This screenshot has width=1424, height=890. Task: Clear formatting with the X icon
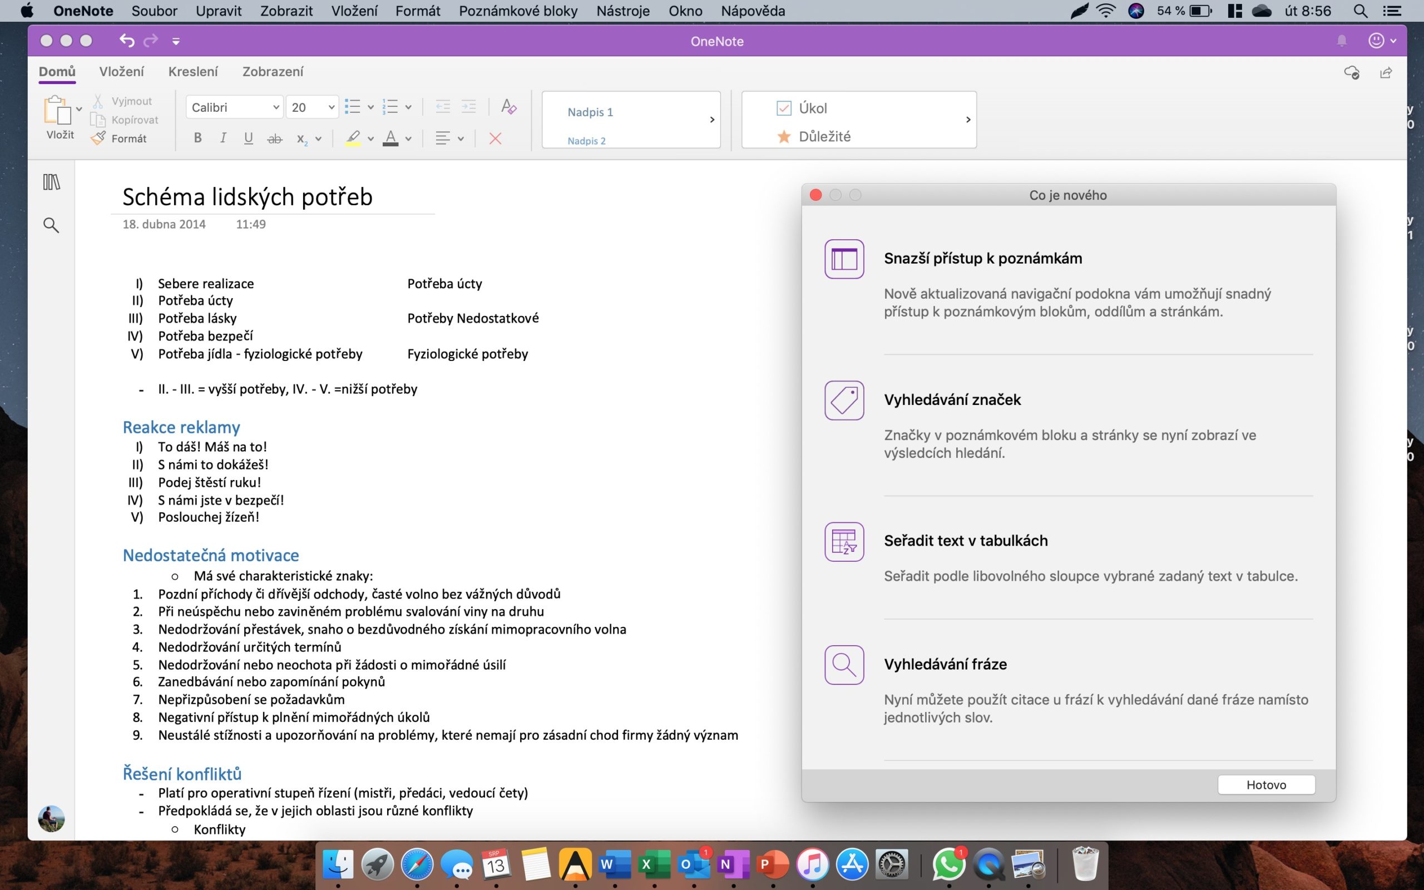point(495,138)
